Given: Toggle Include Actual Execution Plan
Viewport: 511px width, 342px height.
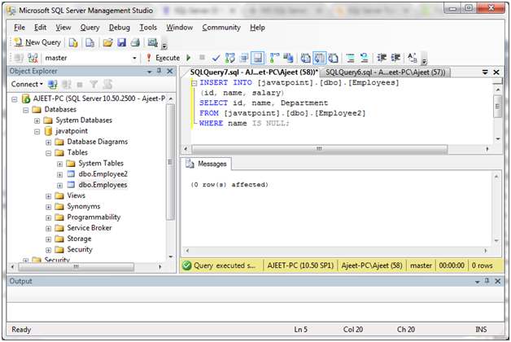Looking at the screenshot, I should pos(274,58).
